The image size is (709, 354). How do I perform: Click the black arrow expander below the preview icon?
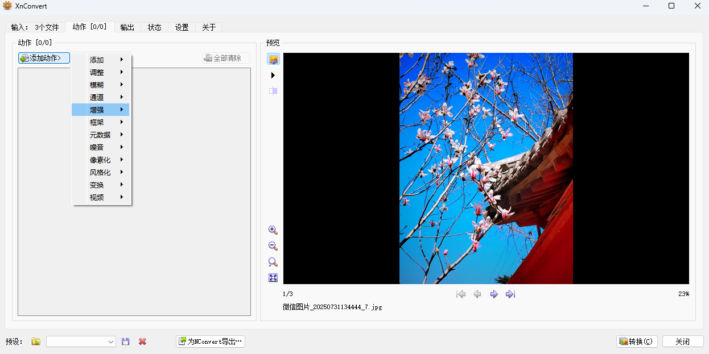[x=273, y=74]
